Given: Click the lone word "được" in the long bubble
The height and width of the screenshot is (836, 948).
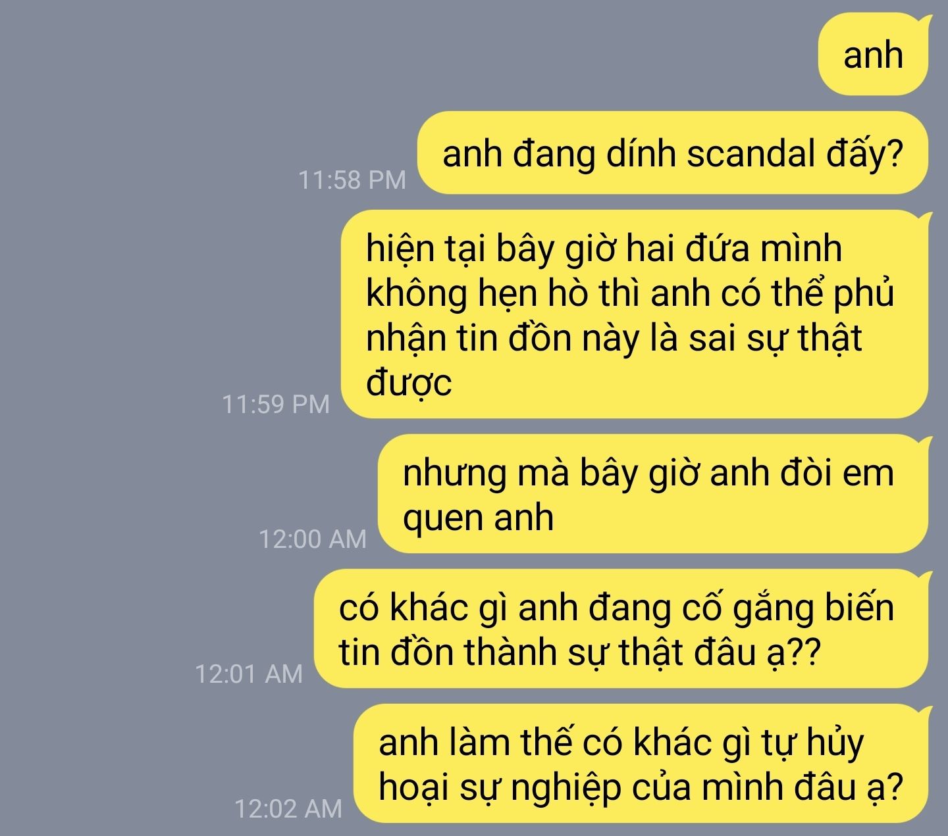Looking at the screenshot, I should click(x=409, y=383).
